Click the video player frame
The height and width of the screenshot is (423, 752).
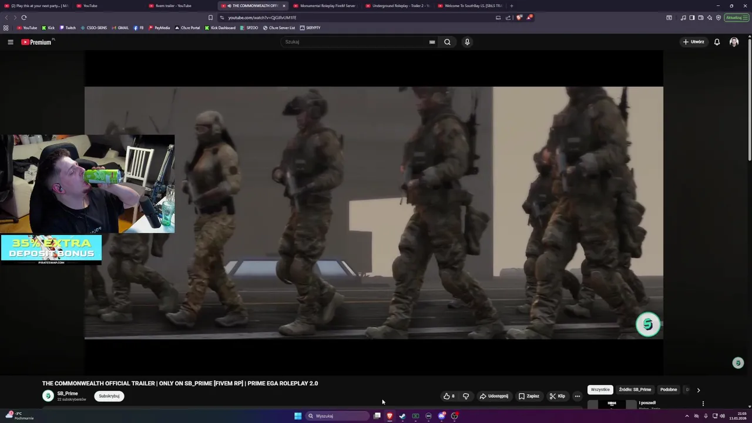click(374, 213)
